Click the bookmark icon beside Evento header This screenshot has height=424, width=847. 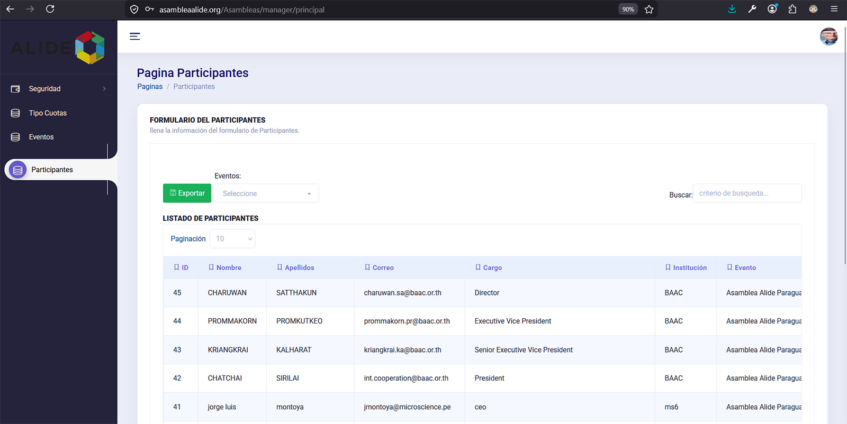pyautogui.click(x=729, y=268)
